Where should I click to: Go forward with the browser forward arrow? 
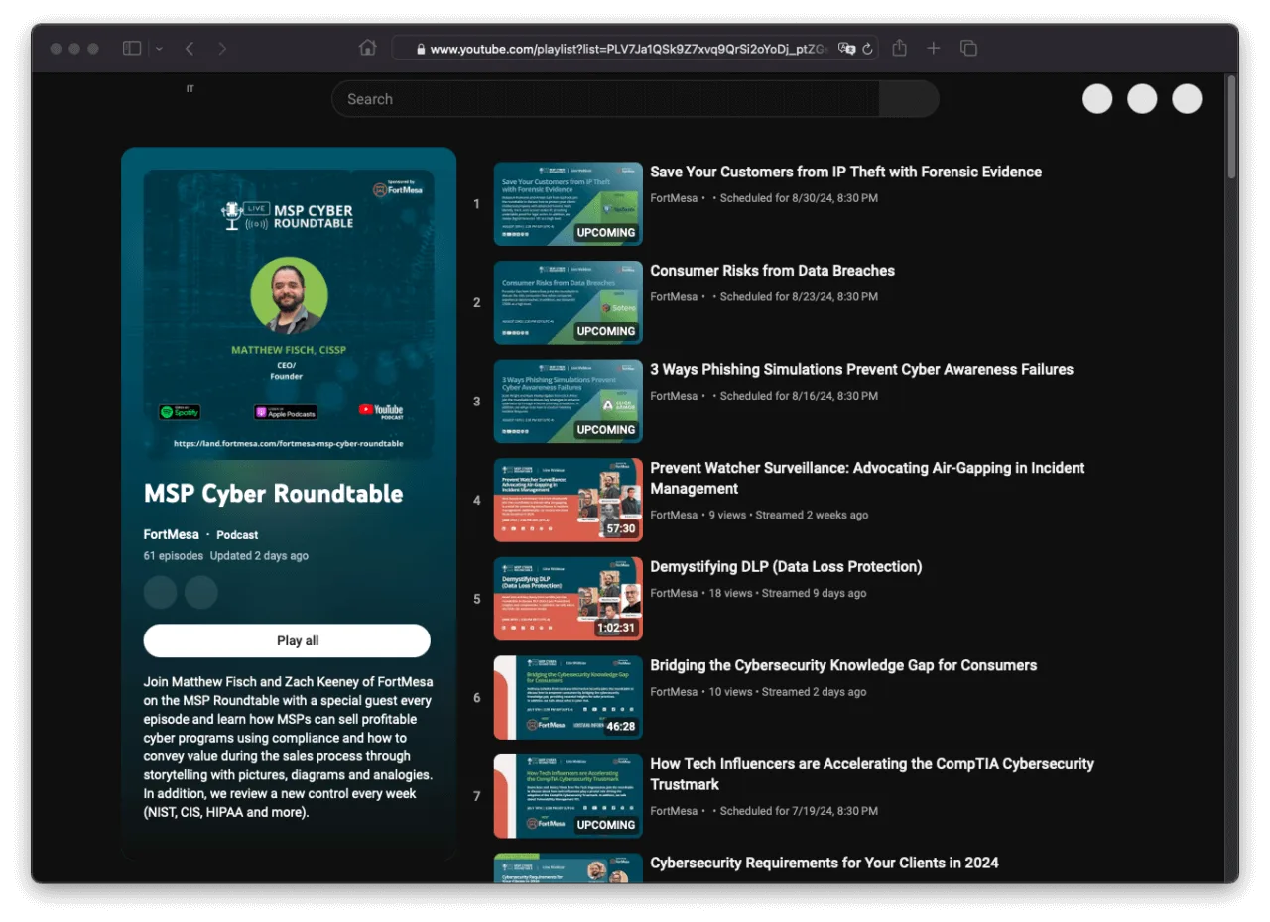221,48
